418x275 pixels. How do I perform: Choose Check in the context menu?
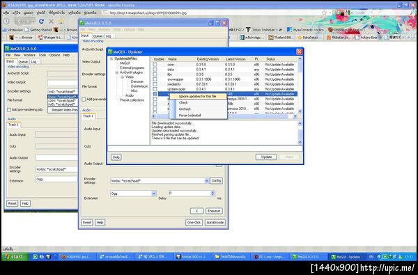tap(183, 102)
